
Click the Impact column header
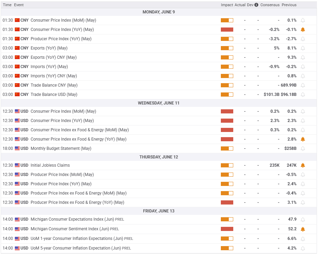[227, 5]
